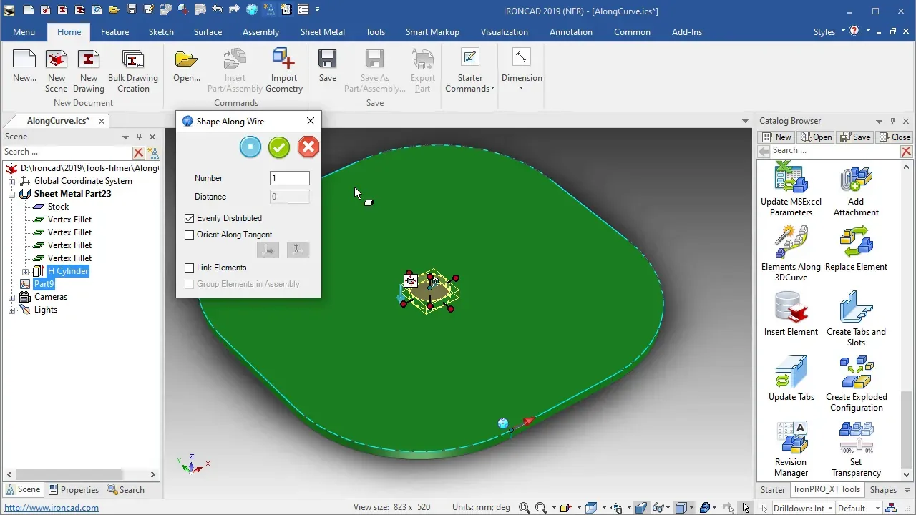This screenshot has width=916, height=515.
Task: Click Open button in Catalog Browser
Action: tap(817, 137)
